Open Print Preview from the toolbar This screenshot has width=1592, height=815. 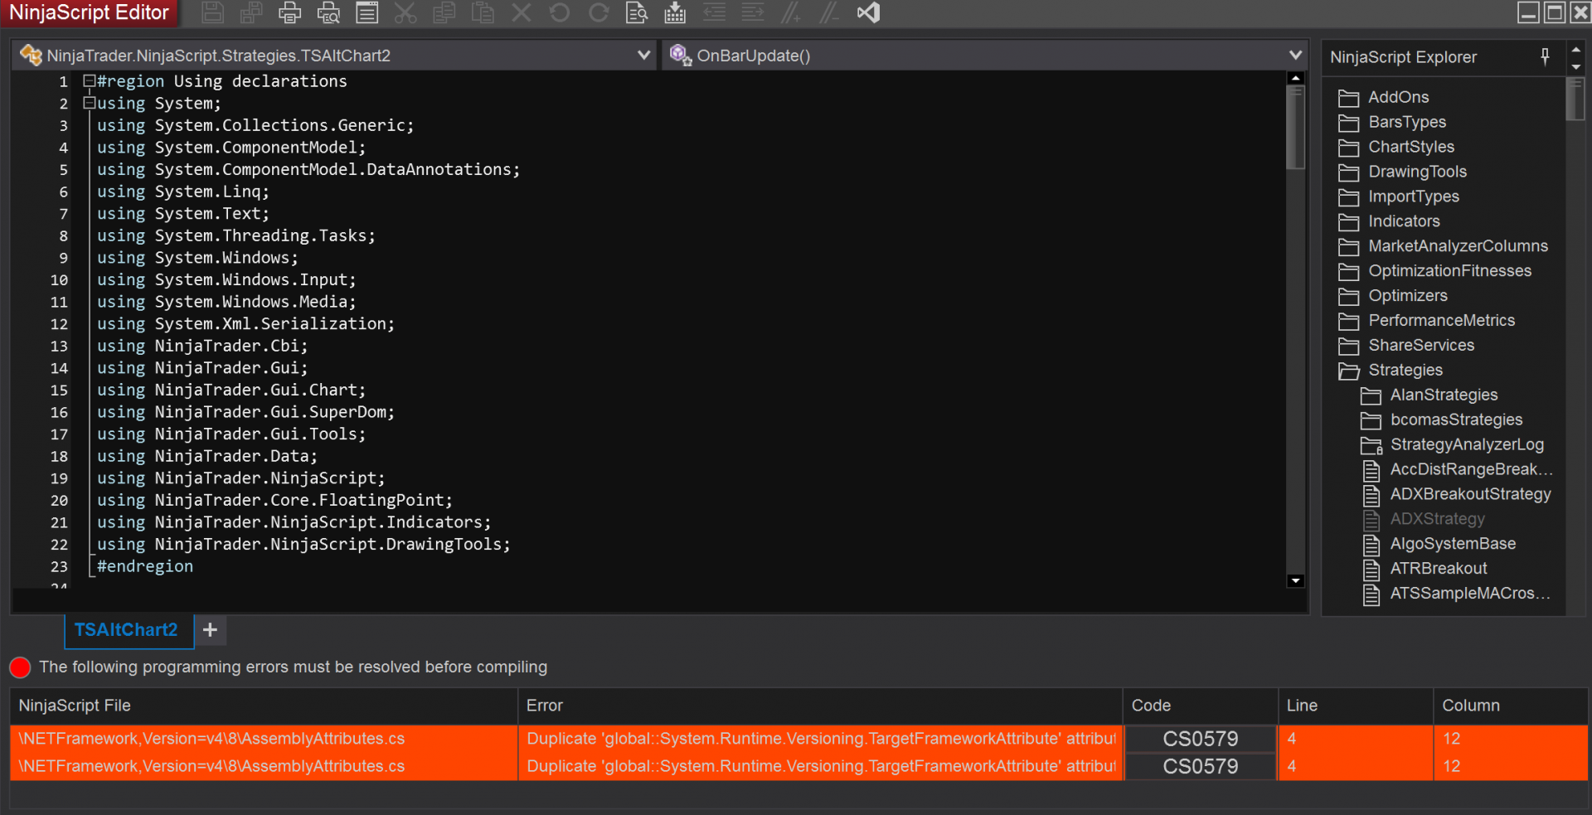tap(328, 12)
